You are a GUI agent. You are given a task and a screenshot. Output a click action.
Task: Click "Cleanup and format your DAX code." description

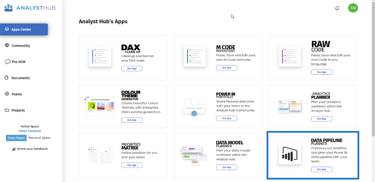click(137, 58)
